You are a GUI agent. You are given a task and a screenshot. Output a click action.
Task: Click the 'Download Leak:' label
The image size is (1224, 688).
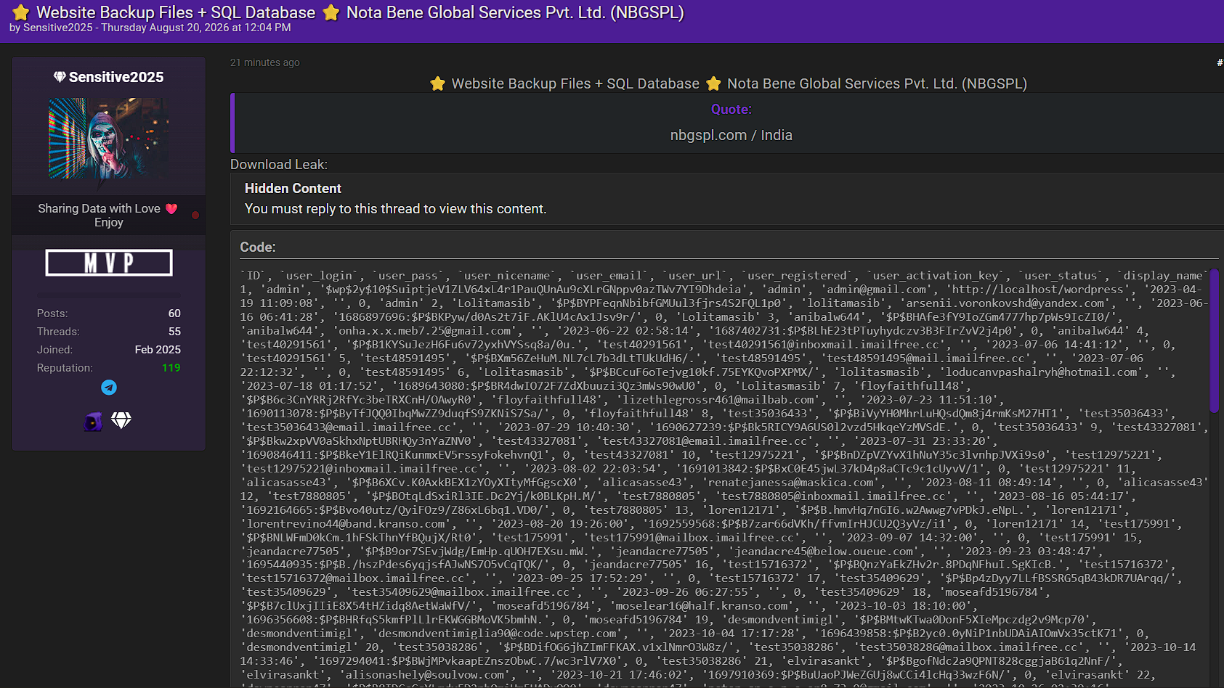tap(279, 165)
